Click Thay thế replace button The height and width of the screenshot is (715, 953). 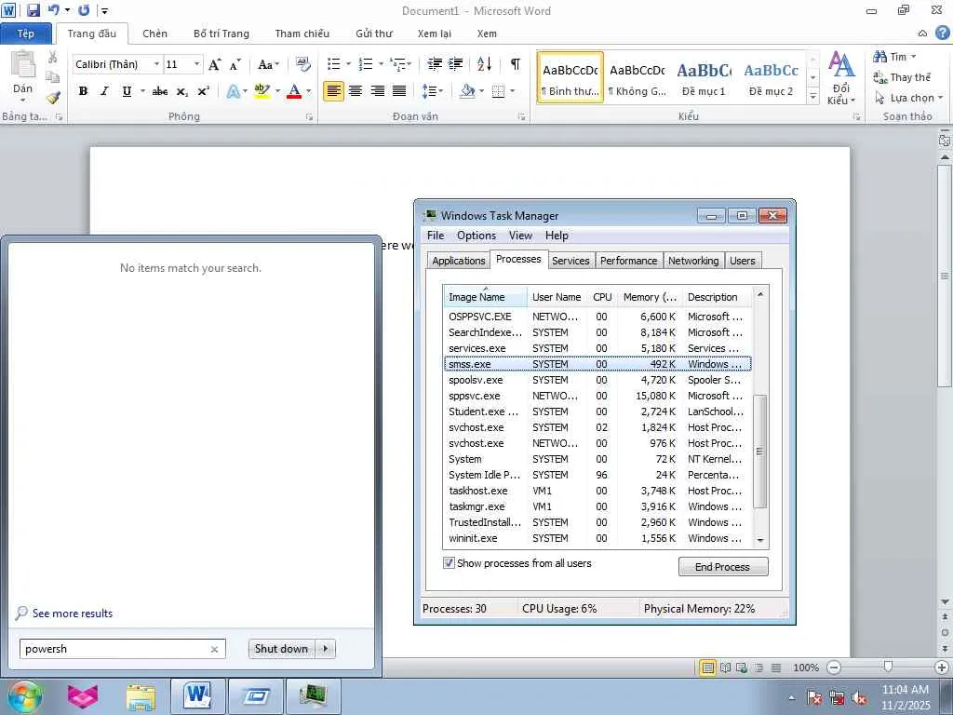(x=902, y=77)
